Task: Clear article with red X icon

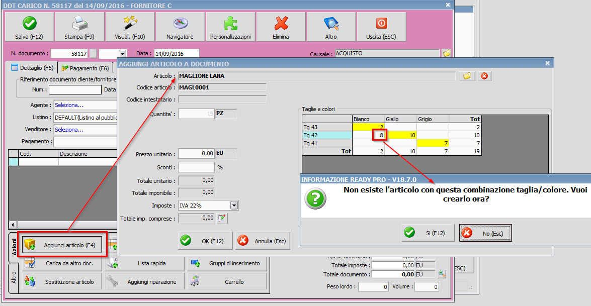Action: coord(485,76)
